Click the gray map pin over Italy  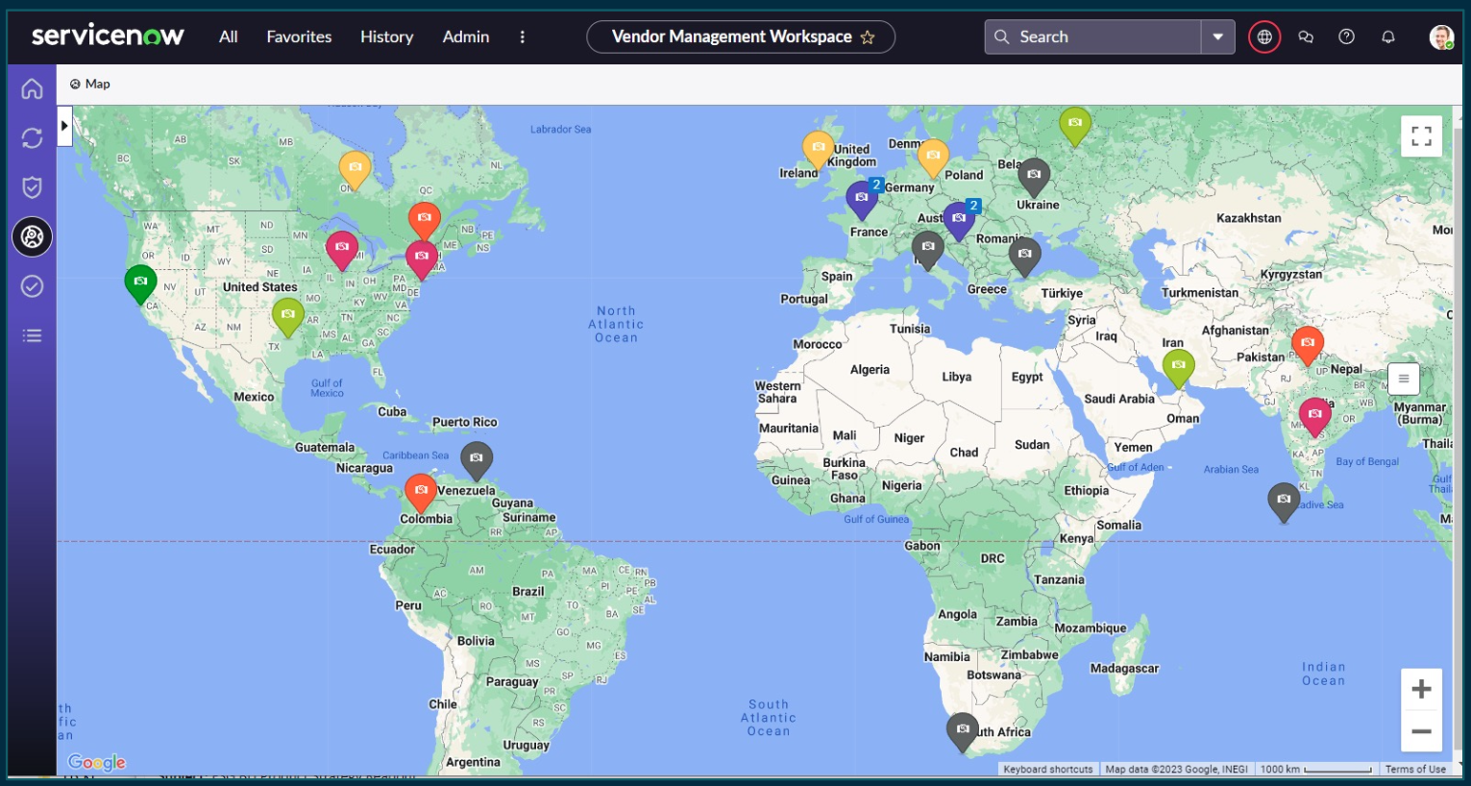pyautogui.click(x=927, y=249)
